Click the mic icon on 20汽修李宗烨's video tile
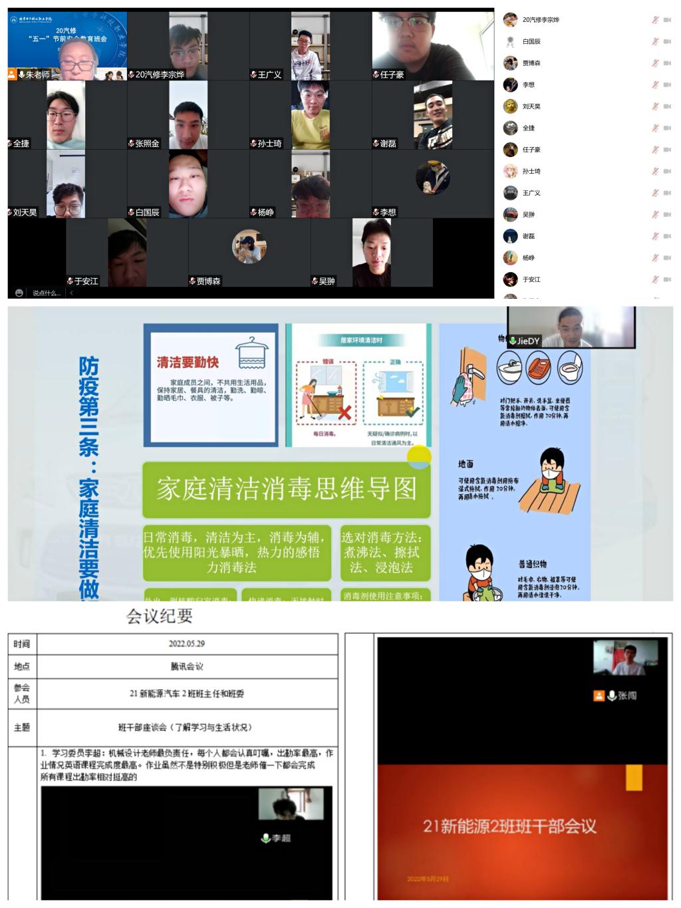 (132, 75)
